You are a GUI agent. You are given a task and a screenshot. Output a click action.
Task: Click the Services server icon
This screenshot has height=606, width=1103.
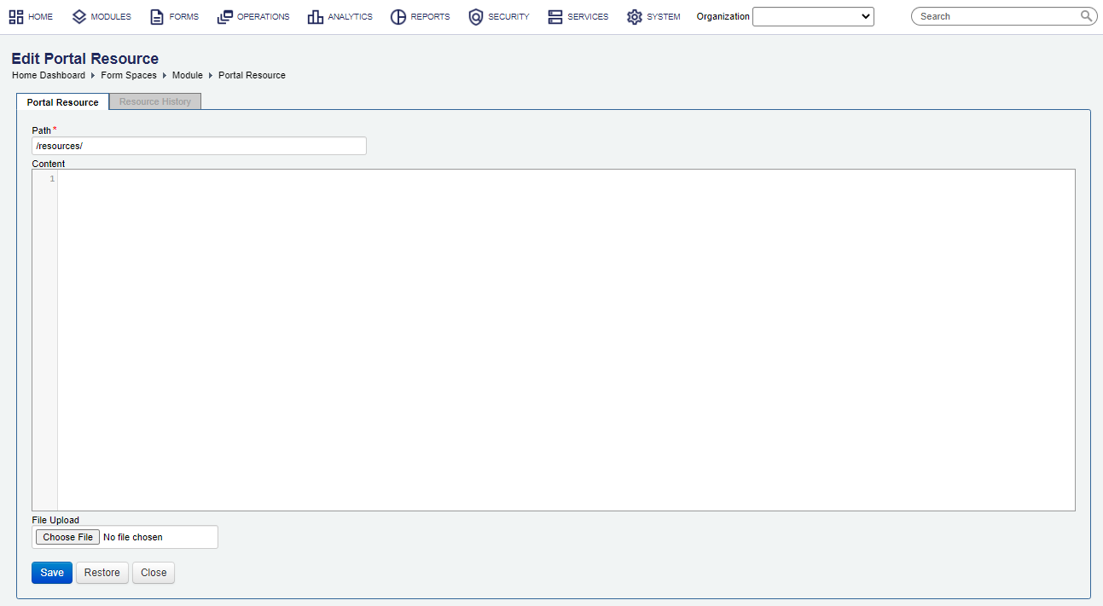[555, 17]
